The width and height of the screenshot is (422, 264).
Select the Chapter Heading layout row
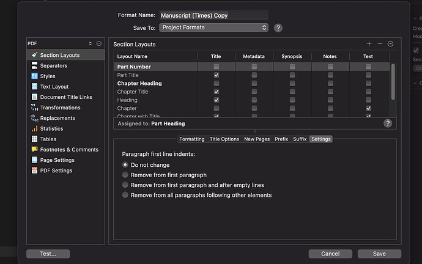click(251, 83)
